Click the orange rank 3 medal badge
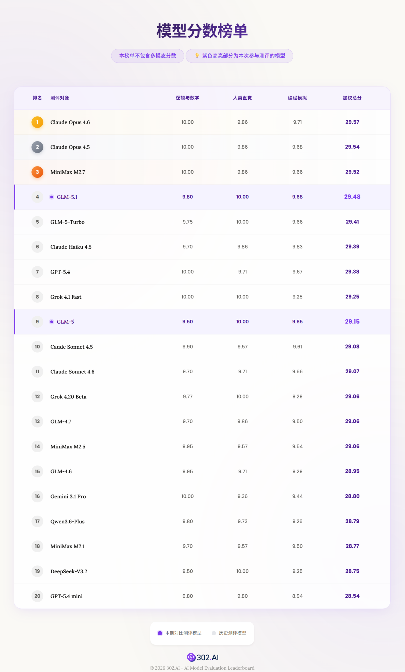This screenshot has width=405, height=672. pyautogui.click(x=37, y=172)
